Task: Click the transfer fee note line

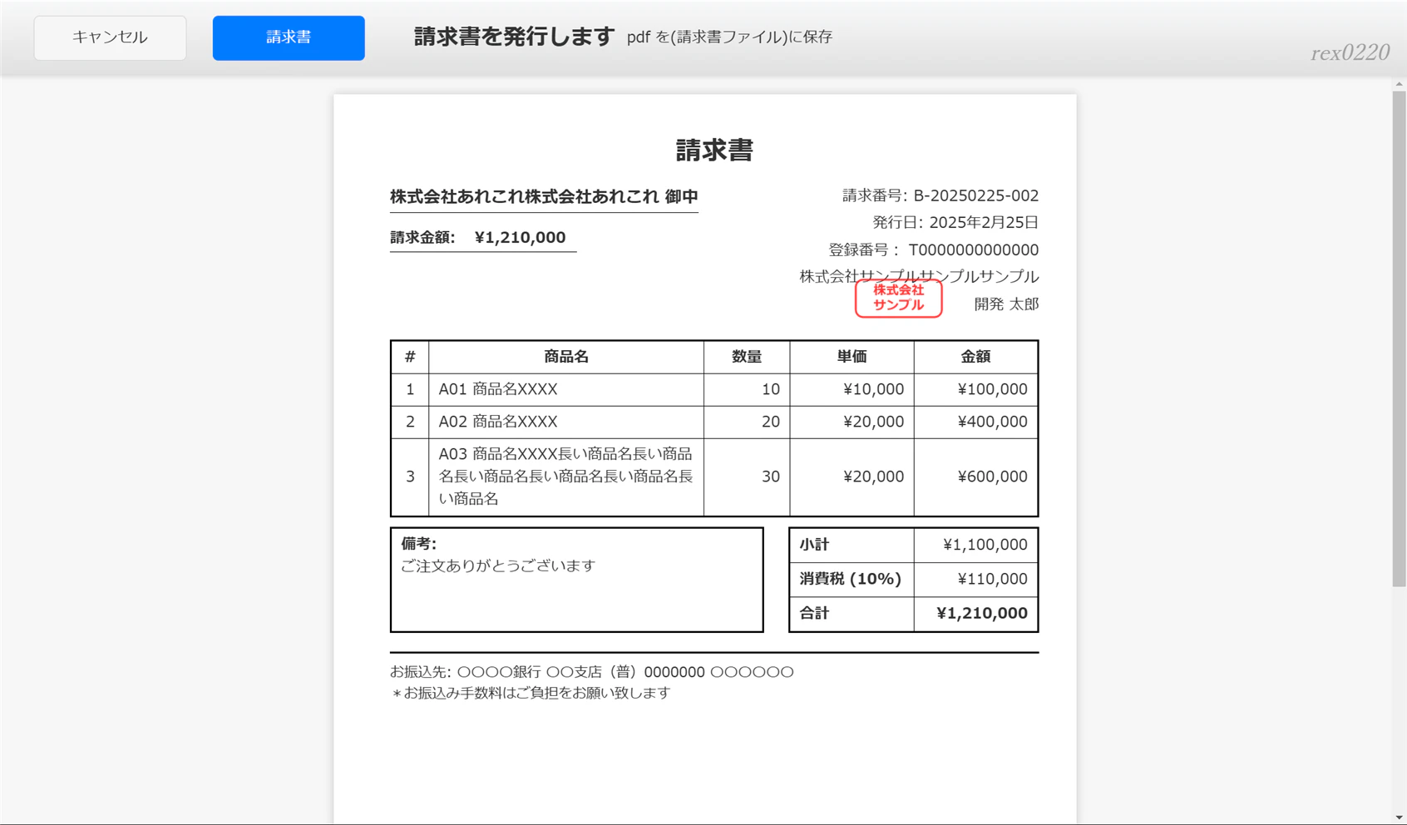Action: (530, 693)
